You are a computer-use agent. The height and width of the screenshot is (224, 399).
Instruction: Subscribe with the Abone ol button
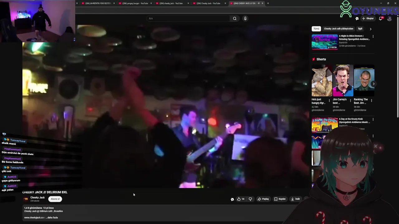(55, 199)
